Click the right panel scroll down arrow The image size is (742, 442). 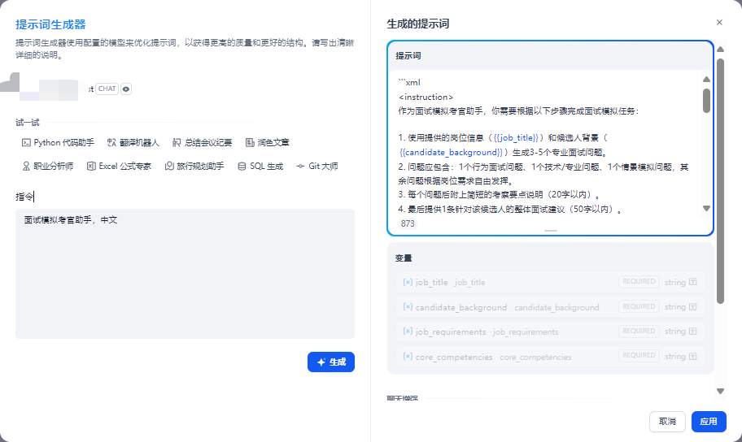(720, 391)
